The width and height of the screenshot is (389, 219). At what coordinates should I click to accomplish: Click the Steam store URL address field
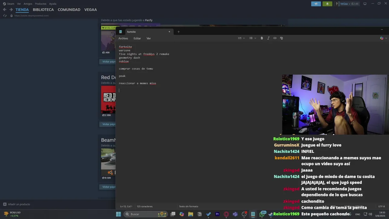pyautogui.click(x=31, y=16)
